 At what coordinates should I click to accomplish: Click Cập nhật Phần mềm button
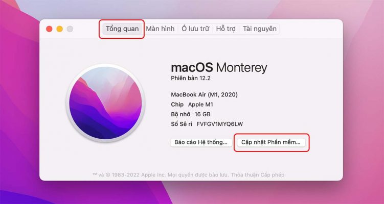click(x=271, y=142)
